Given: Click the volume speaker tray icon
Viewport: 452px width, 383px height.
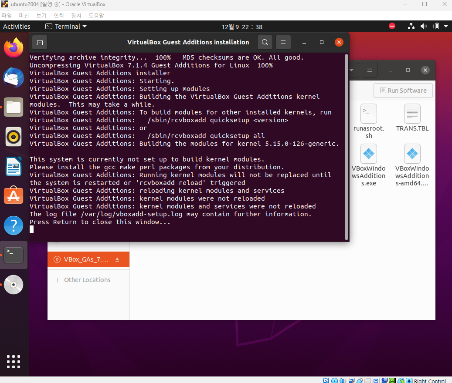Looking at the screenshot, I should [x=424, y=27].
